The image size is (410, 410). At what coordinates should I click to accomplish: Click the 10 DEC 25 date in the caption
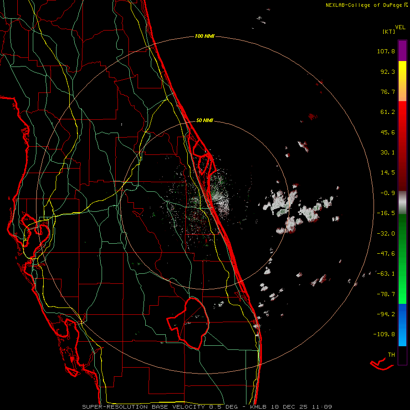click(289, 407)
